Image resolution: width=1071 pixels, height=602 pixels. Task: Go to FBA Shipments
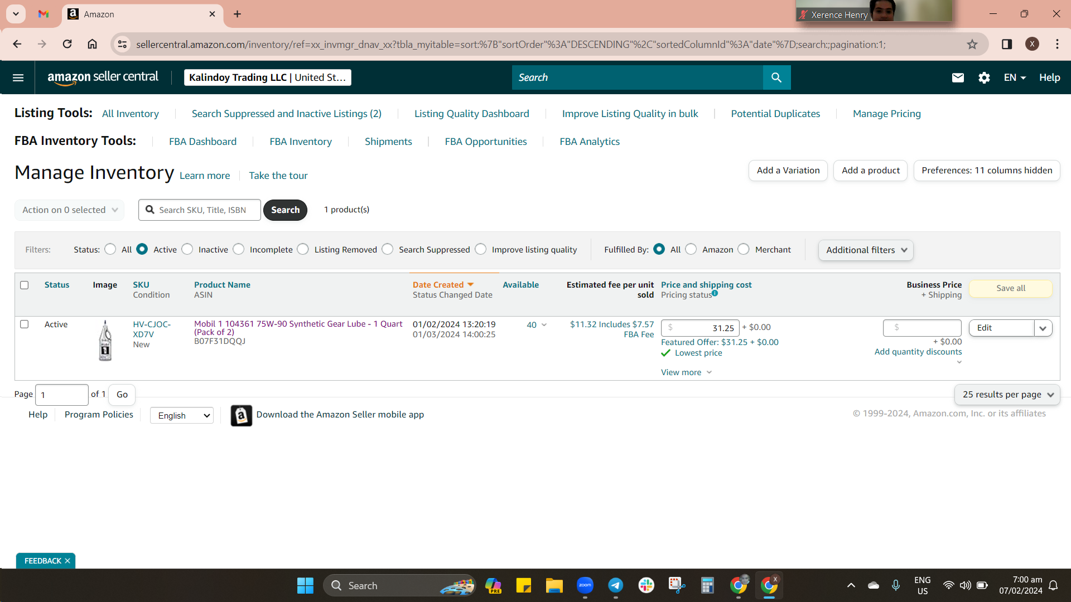pyautogui.click(x=388, y=142)
